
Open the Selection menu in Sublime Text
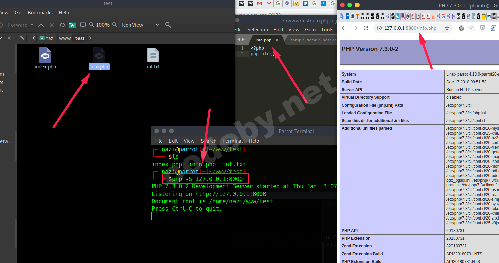tap(257, 30)
